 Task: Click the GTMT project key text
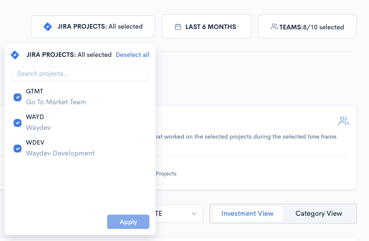[35, 91]
